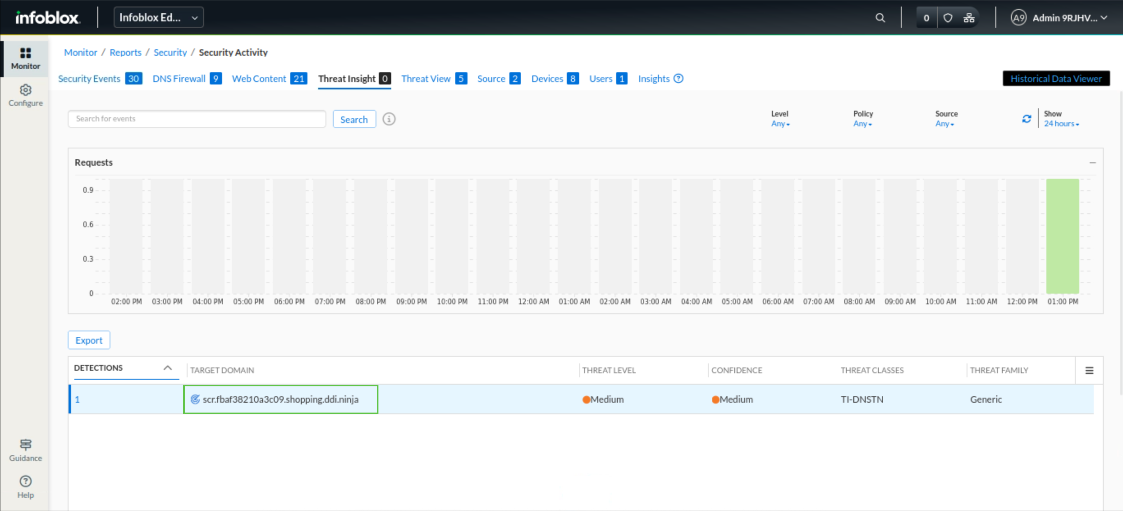Click the network hierarchy icon in header
Image resolution: width=1123 pixels, height=511 pixels.
point(968,18)
